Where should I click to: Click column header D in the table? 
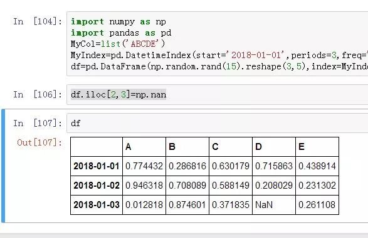pyautogui.click(x=274, y=147)
